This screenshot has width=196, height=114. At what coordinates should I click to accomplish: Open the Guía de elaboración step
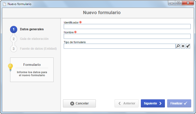[34, 39]
